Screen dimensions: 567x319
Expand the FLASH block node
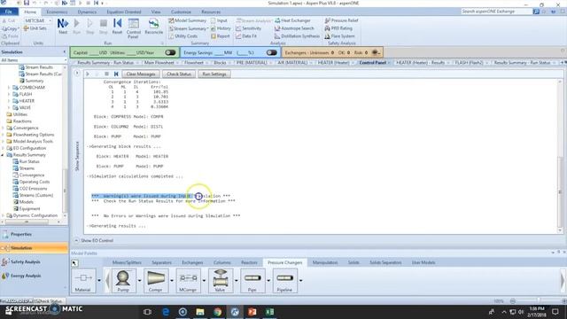pyautogui.click(x=9, y=94)
